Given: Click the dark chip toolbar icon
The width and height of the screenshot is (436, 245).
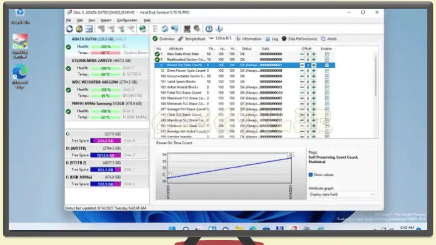Looking at the screenshot, I should pyautogui.click(x=187, y=29).
